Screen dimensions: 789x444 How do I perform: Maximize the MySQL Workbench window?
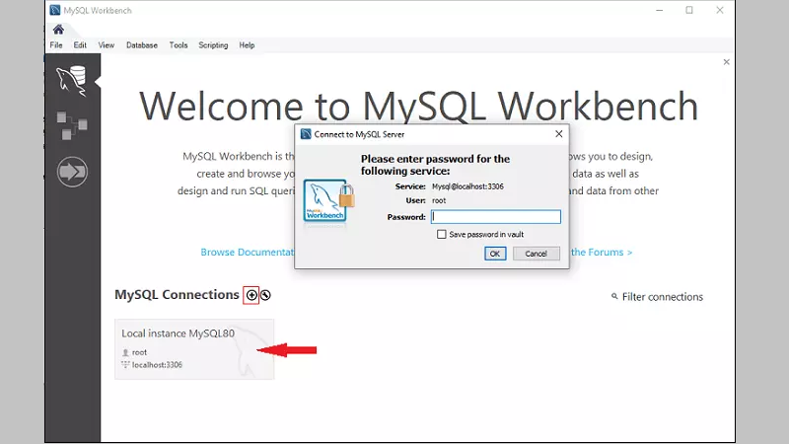point(689,10)
